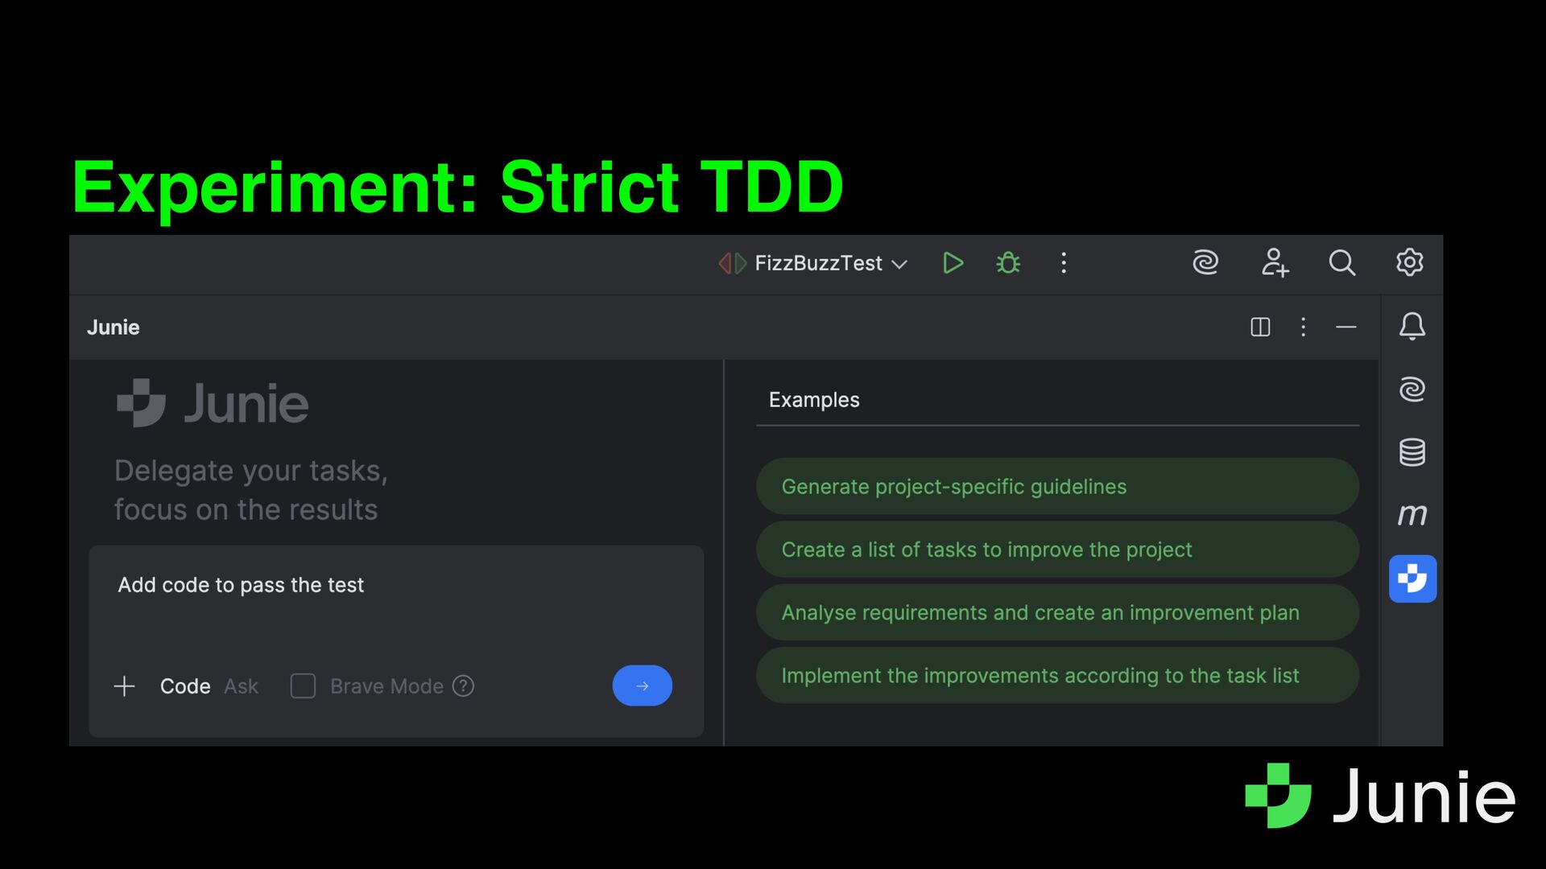Open Search Everywhere magnifier icon
This screenshot has width=1546, height=869.
pyautogui.click(x=1341, y=263)
